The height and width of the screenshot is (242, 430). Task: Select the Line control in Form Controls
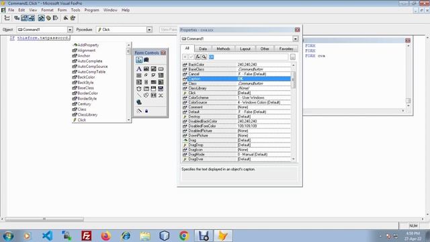click(139, 95)
